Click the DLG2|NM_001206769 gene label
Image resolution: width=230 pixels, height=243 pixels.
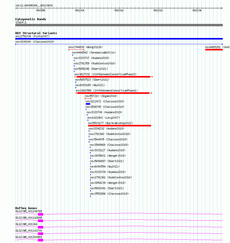pos(29,211)
